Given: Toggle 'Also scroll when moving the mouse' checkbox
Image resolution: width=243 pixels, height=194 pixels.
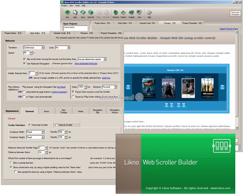Looking at the screenshot, I should tap(24, 59).
